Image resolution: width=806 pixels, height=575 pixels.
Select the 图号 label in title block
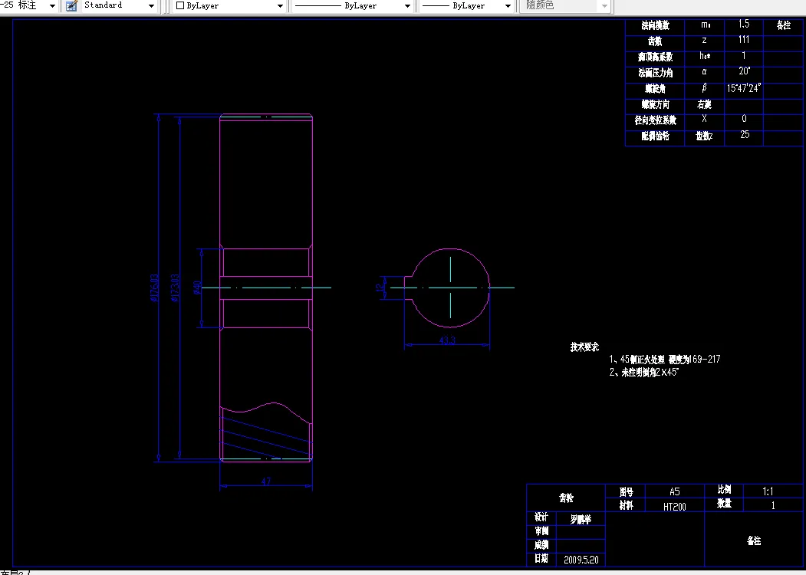point(626,491)
